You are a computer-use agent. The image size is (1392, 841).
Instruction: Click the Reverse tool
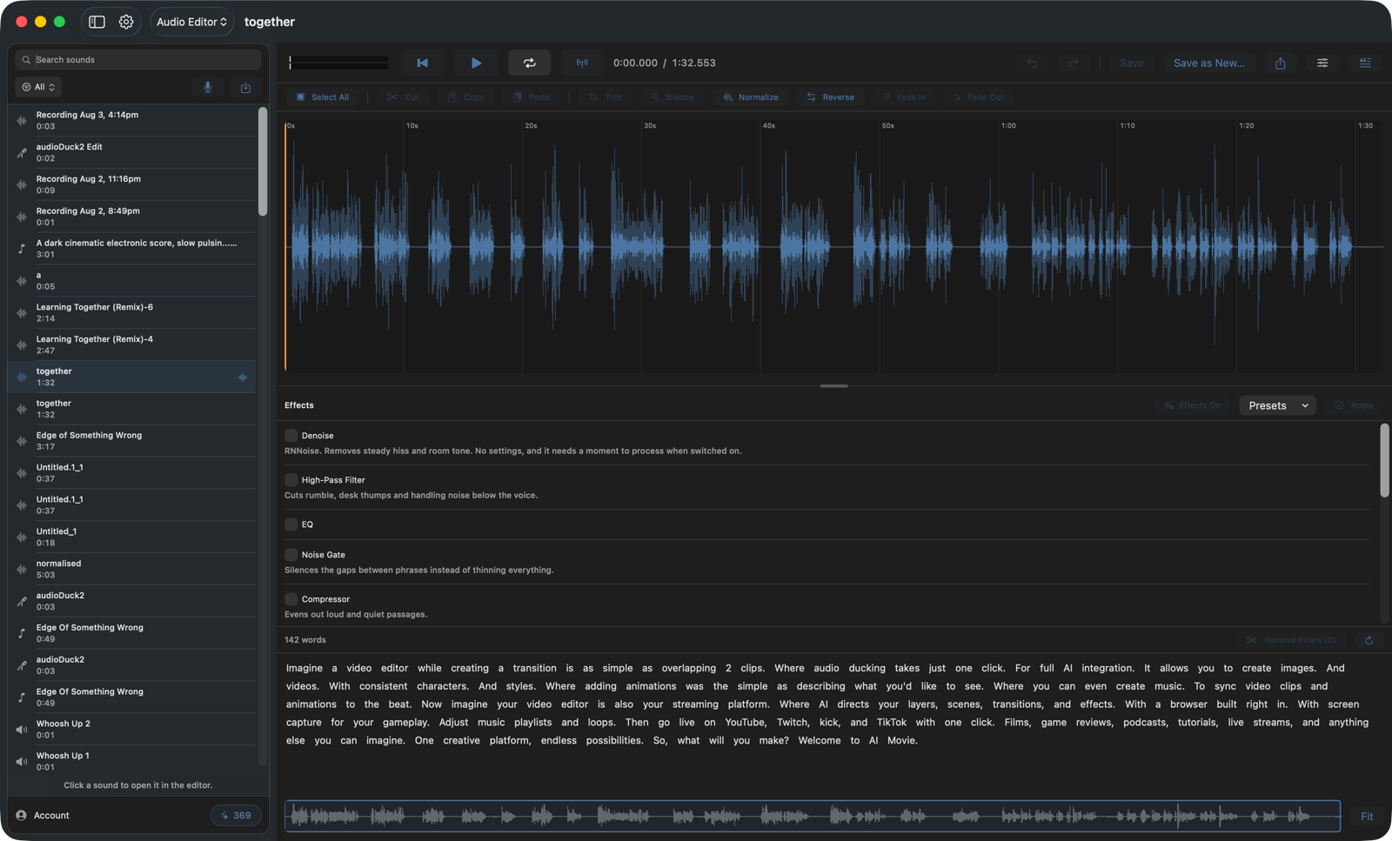830,97
